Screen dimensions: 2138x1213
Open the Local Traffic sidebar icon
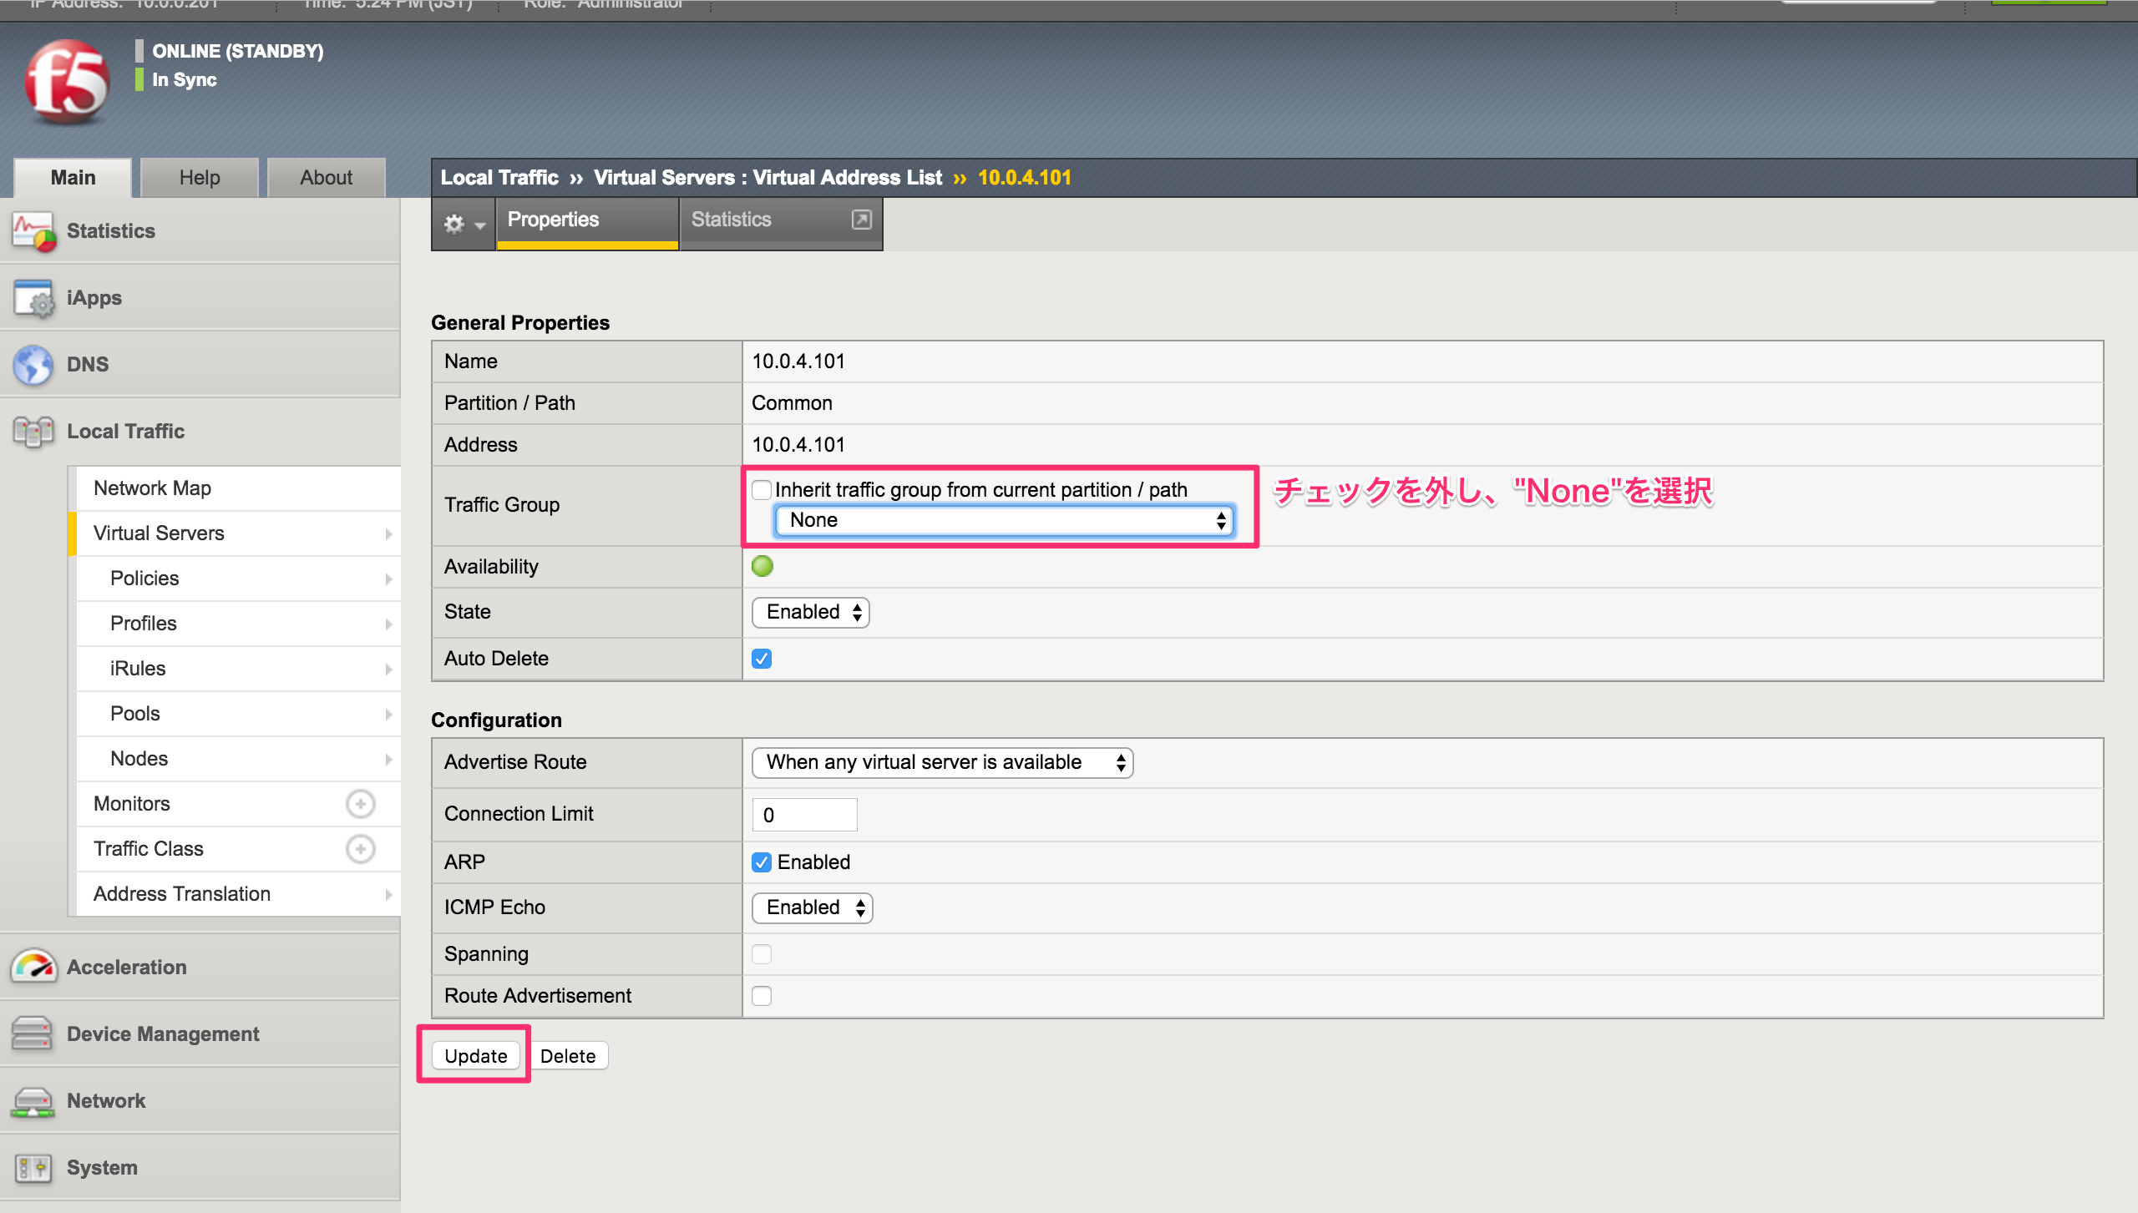click(x=33, y=432)
